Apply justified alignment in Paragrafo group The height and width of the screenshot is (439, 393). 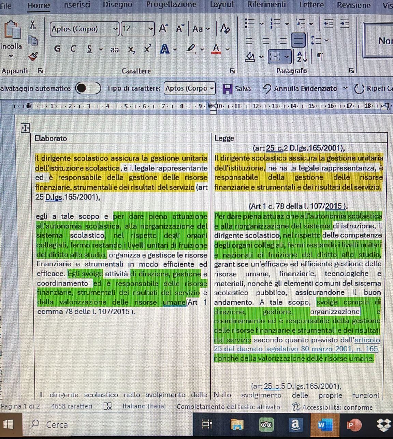coord(298,40)
